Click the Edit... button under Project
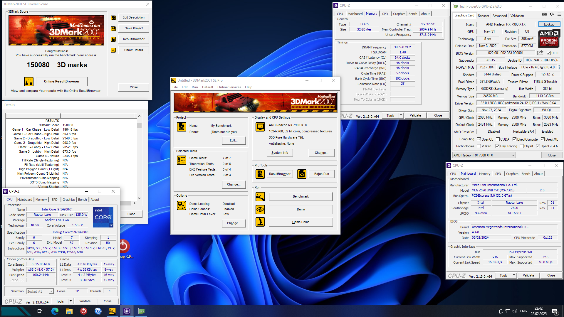Image resolution: width=564 pixels, height=317 pixels. click(234, 141)
